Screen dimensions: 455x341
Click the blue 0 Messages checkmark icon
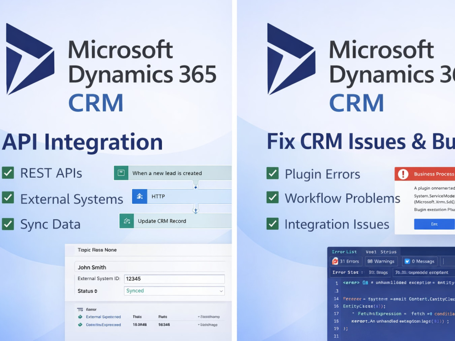[407, 261]
